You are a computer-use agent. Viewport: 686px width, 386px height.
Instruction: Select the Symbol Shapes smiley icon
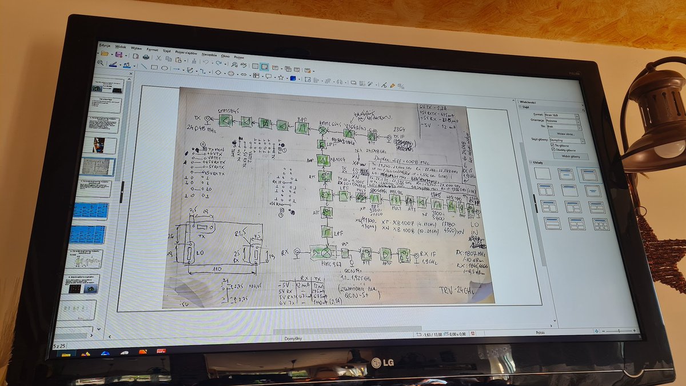click(x=232, y=74)
